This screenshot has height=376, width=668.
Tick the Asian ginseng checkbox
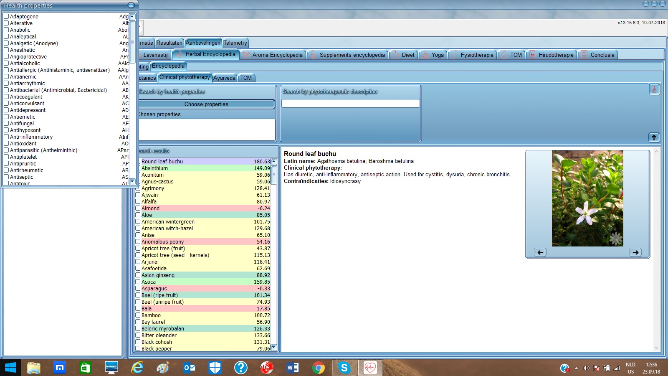(138, 275)
